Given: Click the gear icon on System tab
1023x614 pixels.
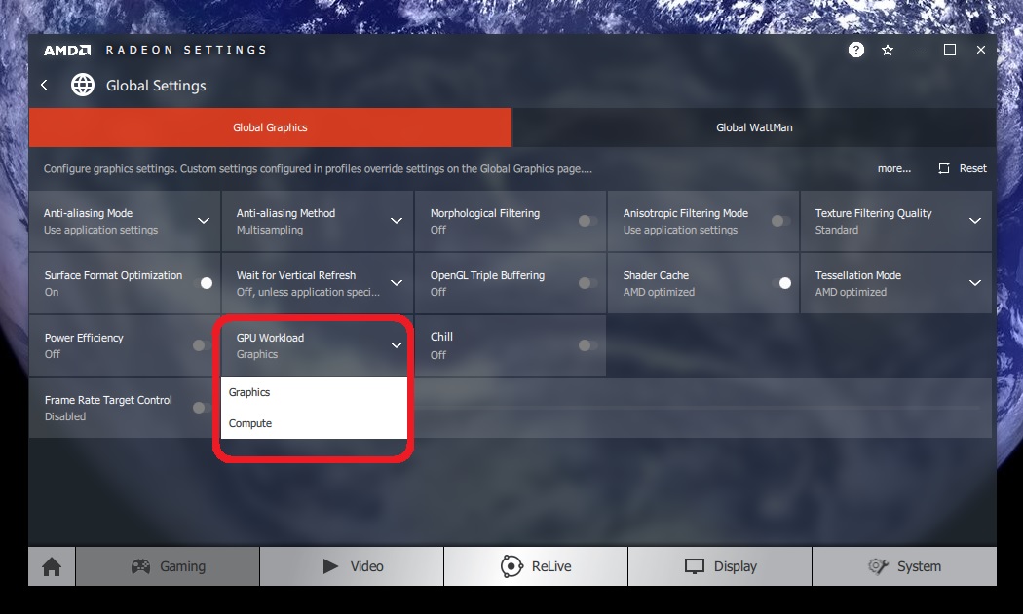Looking at the screenshot, I should [878, 566].
